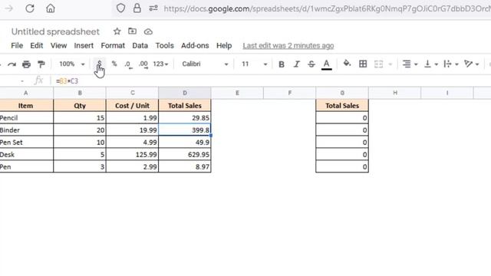This screenshot has height=276, width=491.
Task: Select cell containing 8.97
Action: coord(185,167)
